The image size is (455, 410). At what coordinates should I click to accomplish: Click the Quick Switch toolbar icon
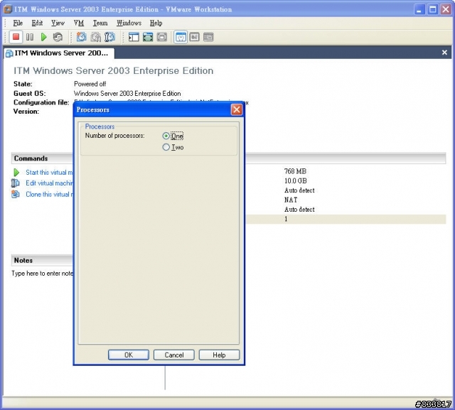click(162, 37)
